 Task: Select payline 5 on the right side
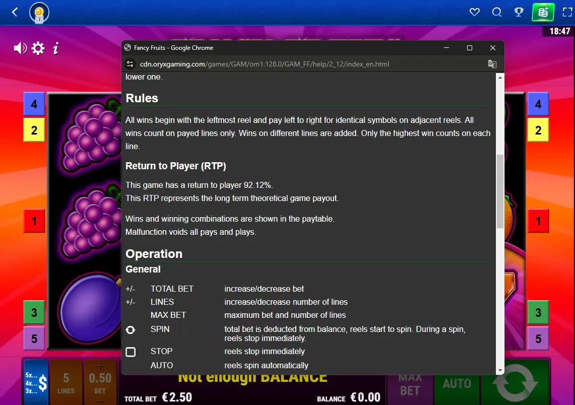click(538, 339)
